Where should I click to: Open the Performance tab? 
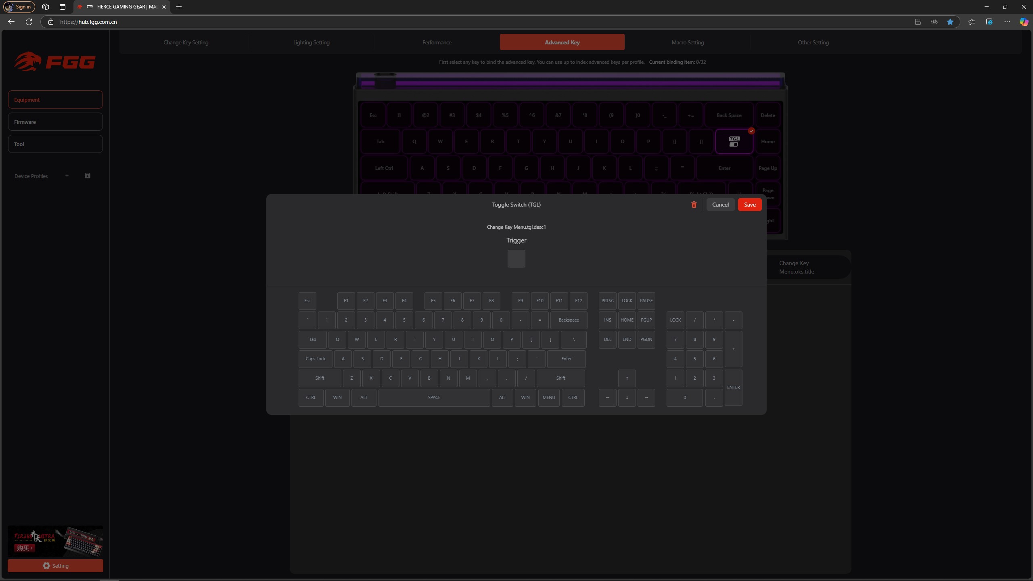pyautogui.click(x=437, y=42)
